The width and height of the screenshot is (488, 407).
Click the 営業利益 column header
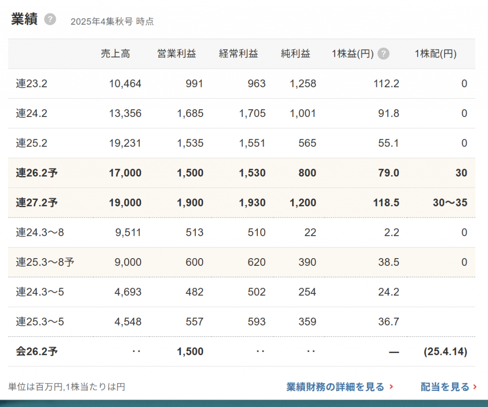point(176,54)
